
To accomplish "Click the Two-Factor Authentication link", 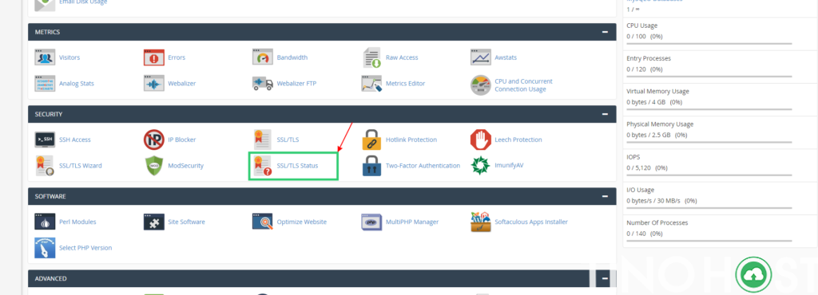I will point(423,166).
